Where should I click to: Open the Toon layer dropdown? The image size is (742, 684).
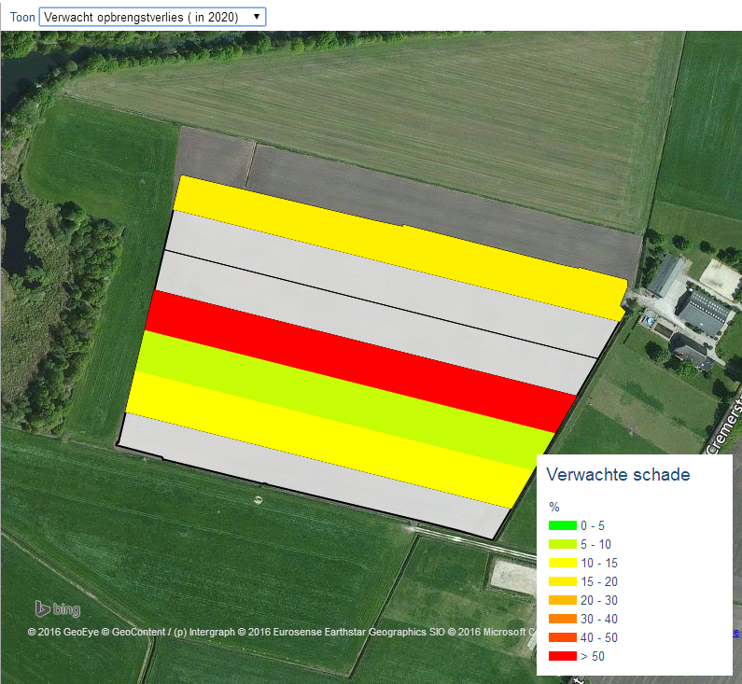pyautogui.click(x=152, y=17)
